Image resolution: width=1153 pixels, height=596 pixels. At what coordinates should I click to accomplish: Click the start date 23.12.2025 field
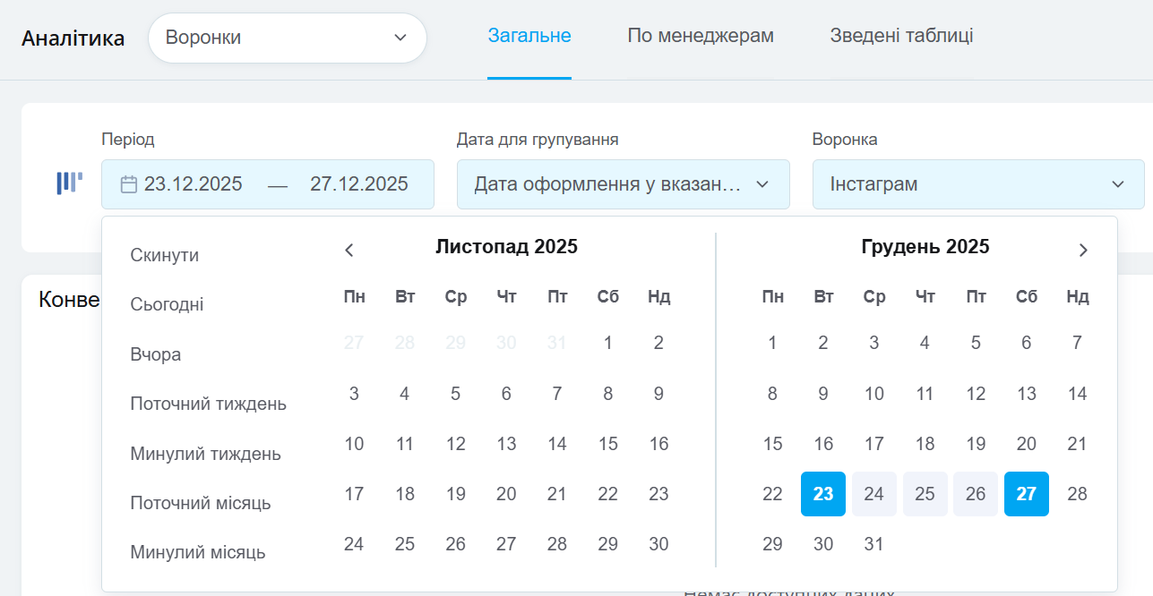point(194,184)
